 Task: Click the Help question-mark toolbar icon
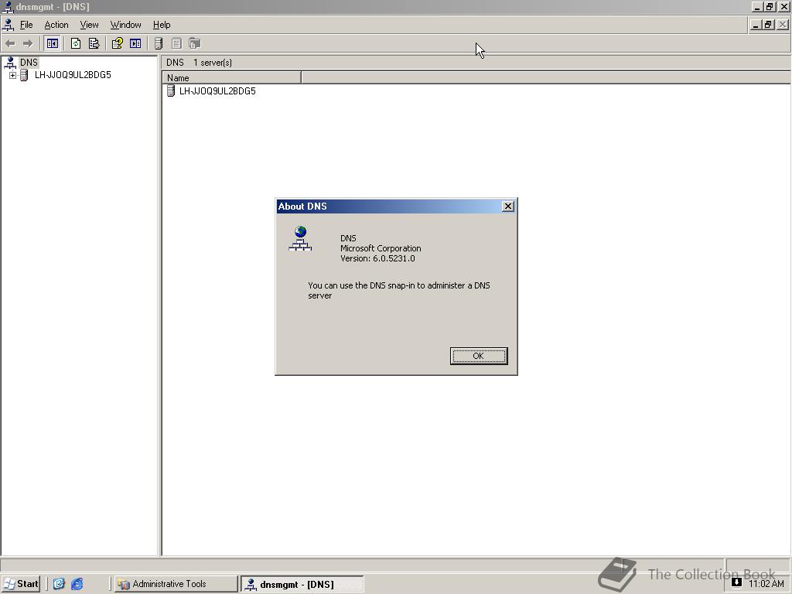[x=118, y=43]
